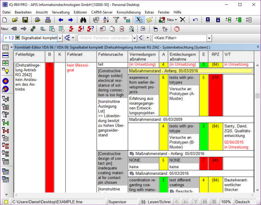Select the red B cell with 7
The width and height of the screenshot is (261, 205).
50,127
